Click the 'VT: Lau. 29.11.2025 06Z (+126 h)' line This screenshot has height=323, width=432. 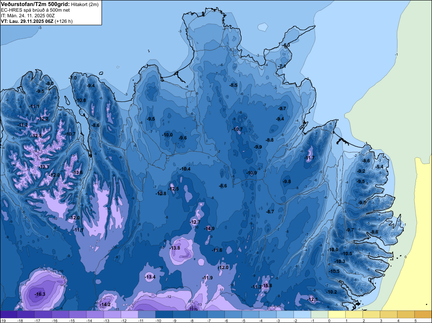(x=37, y=21)
